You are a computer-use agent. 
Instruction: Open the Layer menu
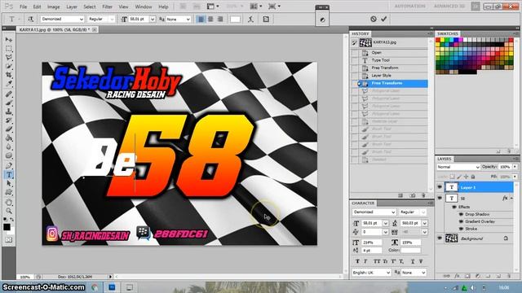[x=72, y=7]
